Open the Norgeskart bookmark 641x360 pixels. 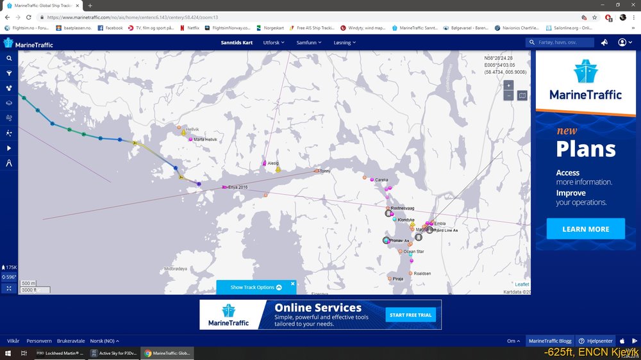(x=270, y=28)
